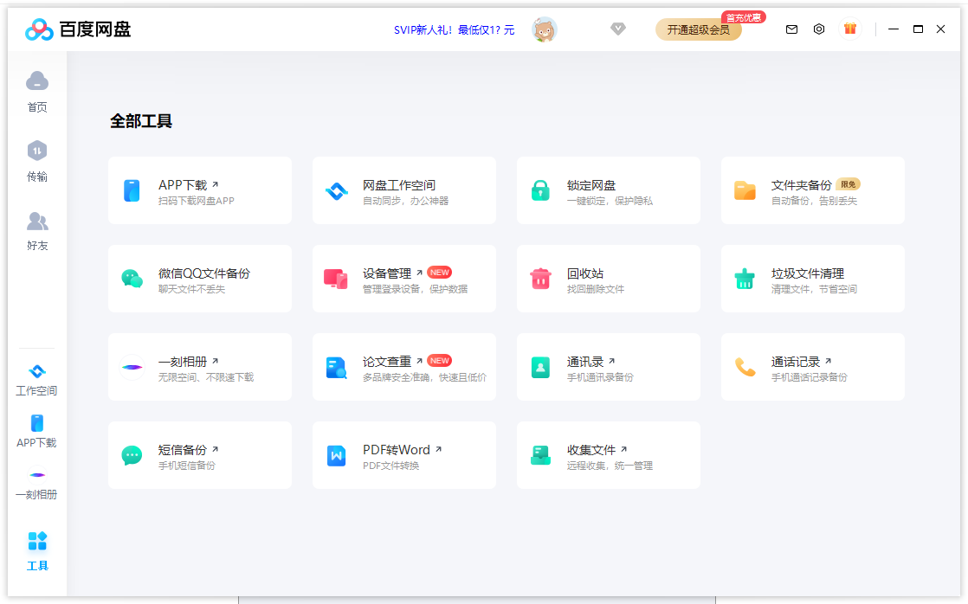Click the 锁定网盘 lock icon
968x604 pixels.
click(540, 190)
